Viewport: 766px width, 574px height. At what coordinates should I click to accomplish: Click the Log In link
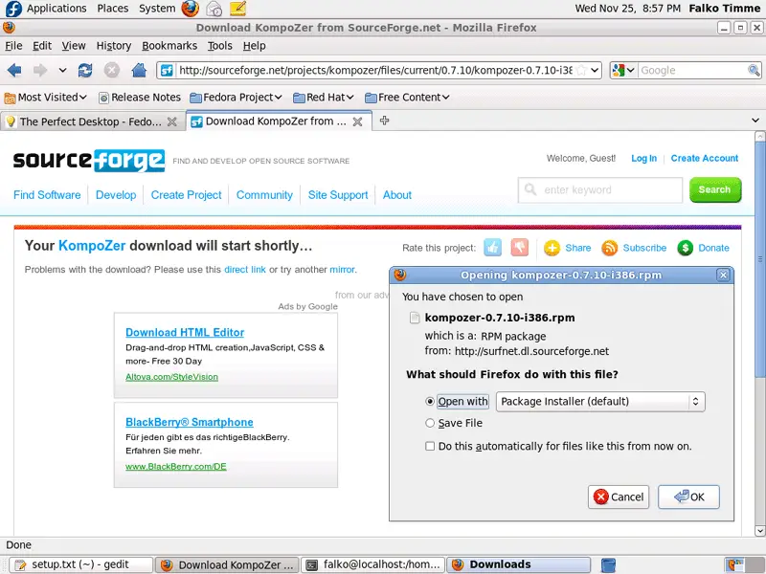point(643,158)
